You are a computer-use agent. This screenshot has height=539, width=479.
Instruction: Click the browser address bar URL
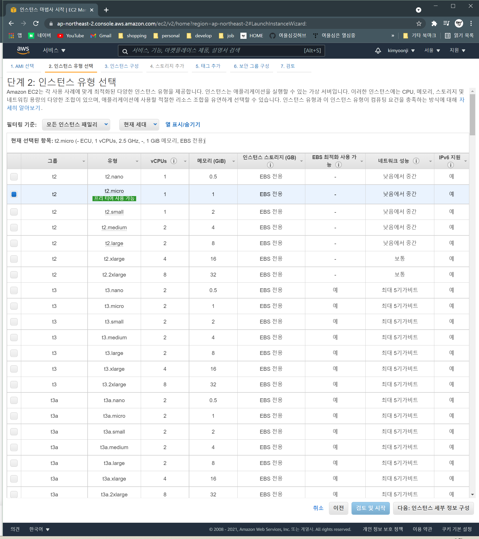pyautogui.click(x=182, y=24)
